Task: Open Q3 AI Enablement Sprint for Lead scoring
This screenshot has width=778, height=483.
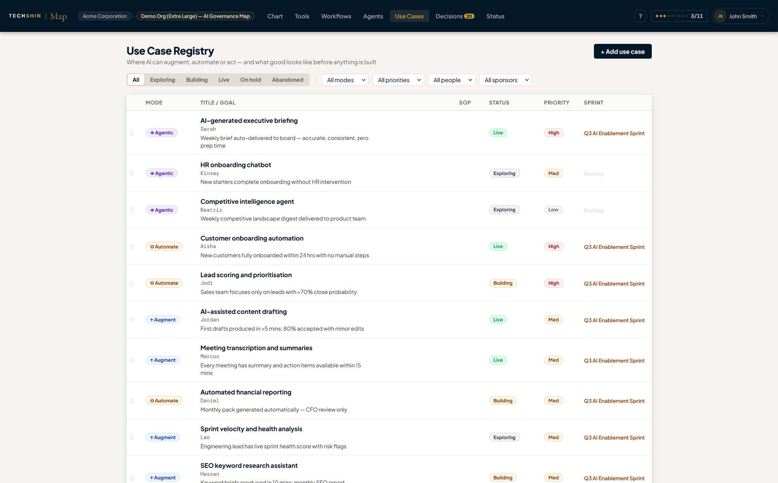Action: 614,284
